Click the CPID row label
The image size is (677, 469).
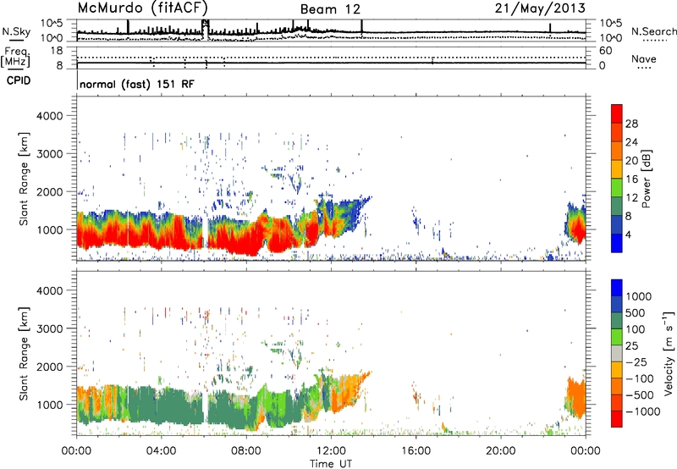(x=19, y=80)
